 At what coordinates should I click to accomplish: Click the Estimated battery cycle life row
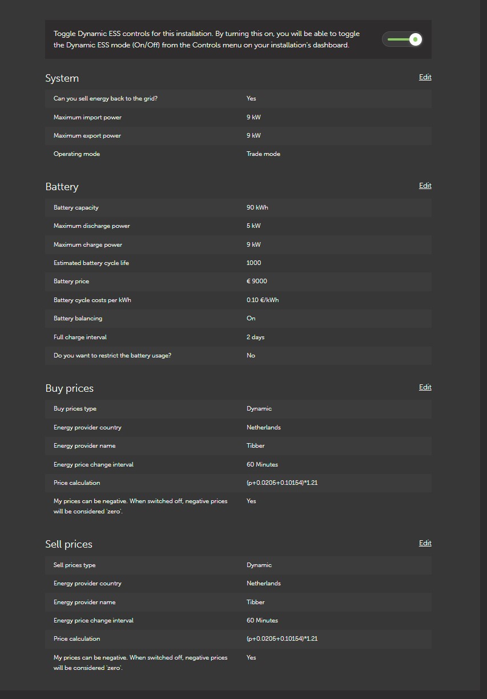(x=238, y=263)
